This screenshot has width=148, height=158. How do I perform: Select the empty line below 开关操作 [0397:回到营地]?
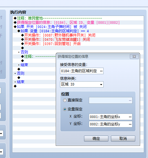pyautogui.click(x=78, y=48)
